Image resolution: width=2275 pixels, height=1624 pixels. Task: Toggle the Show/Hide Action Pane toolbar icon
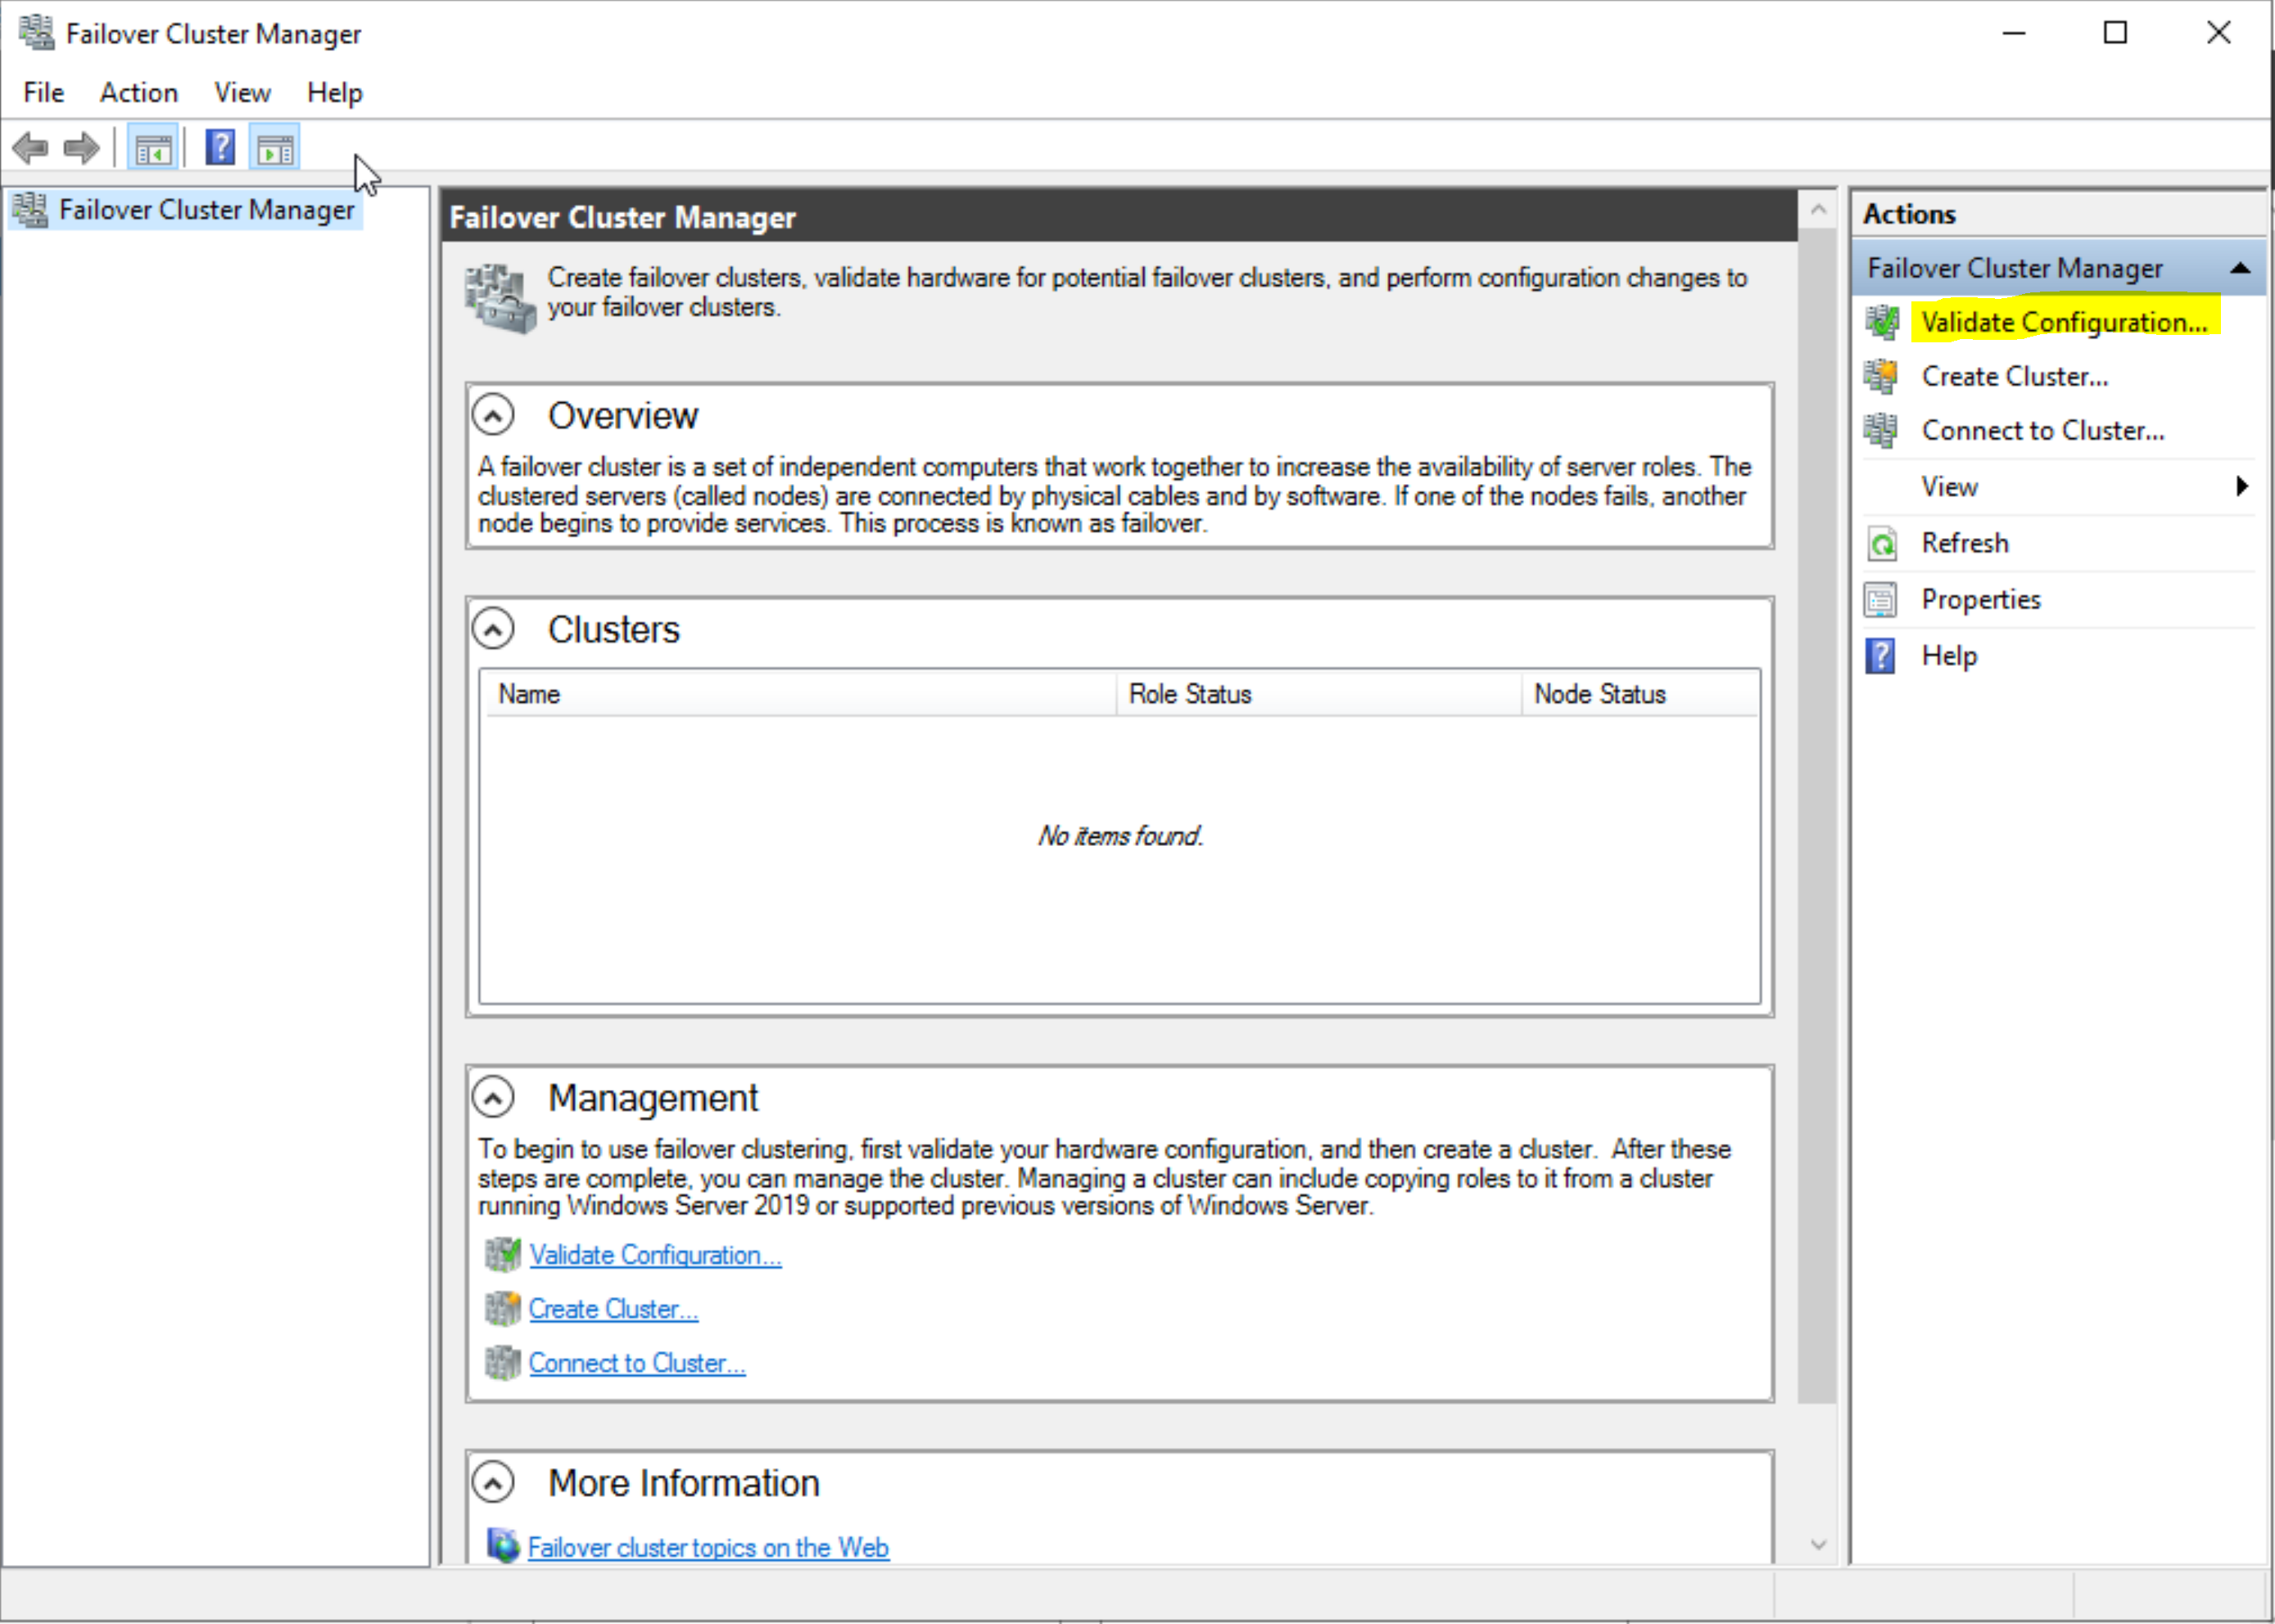click(x=275, y=149)
